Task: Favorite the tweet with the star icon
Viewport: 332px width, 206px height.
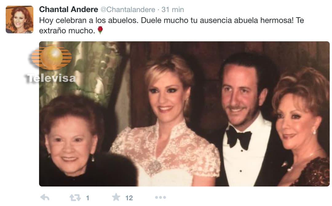Action: point(116,197)
